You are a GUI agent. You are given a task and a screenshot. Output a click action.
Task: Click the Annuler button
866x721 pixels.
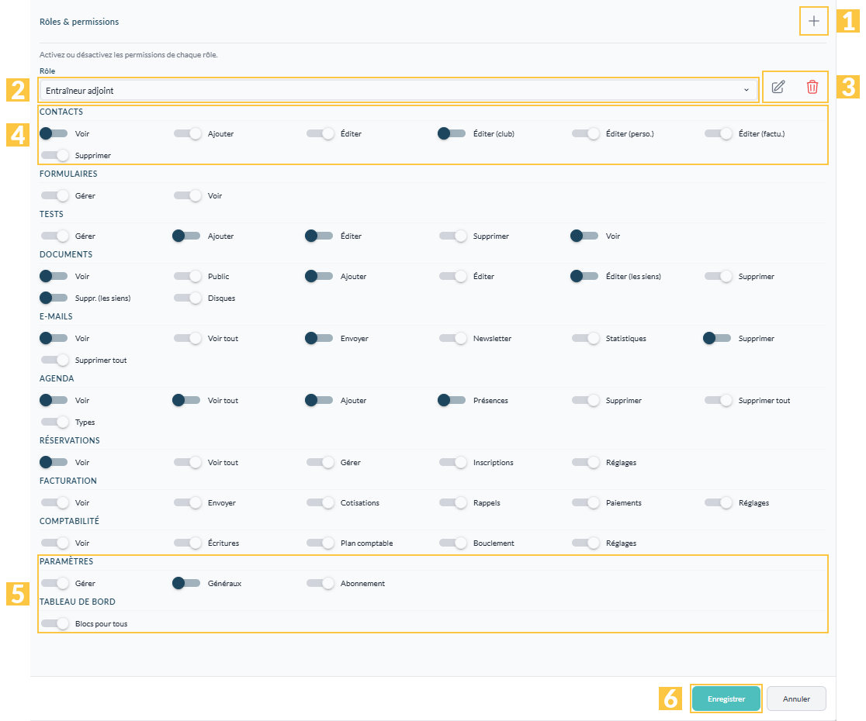(796, 699)
